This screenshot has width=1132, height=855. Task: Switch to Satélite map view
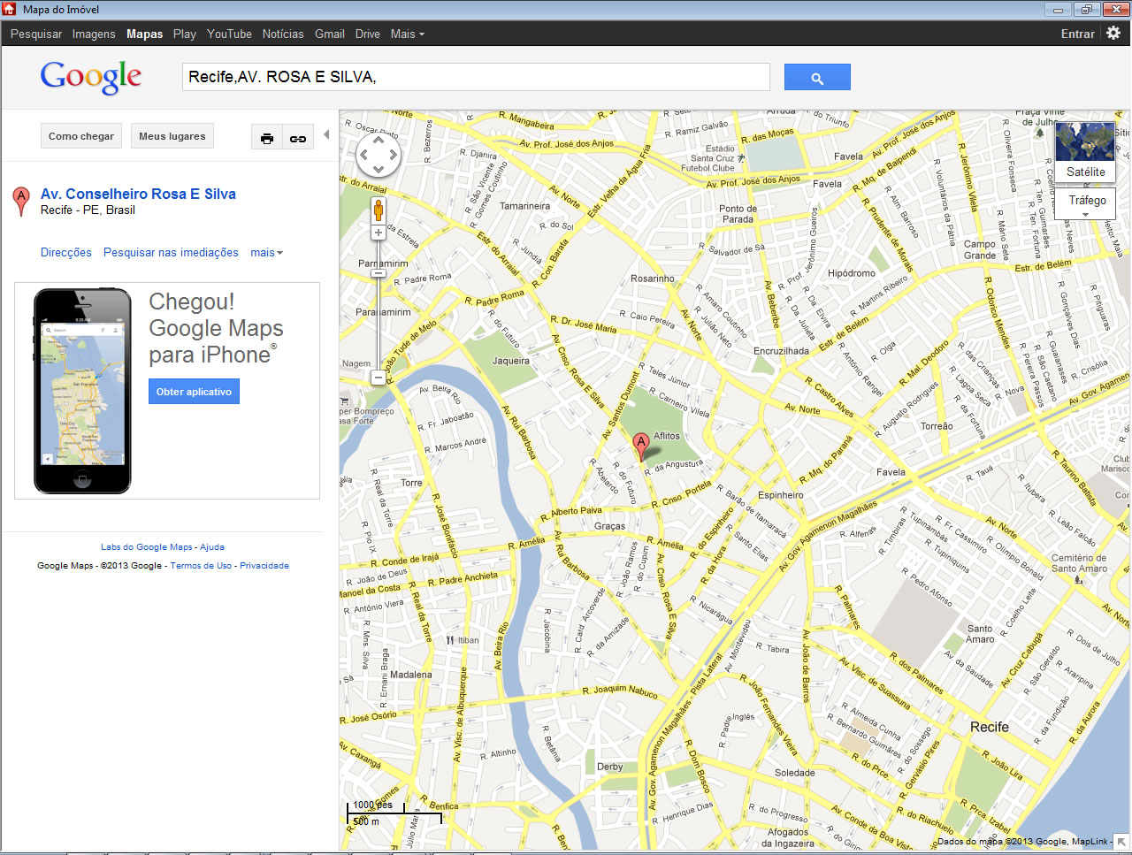[x=1085, y=151]
